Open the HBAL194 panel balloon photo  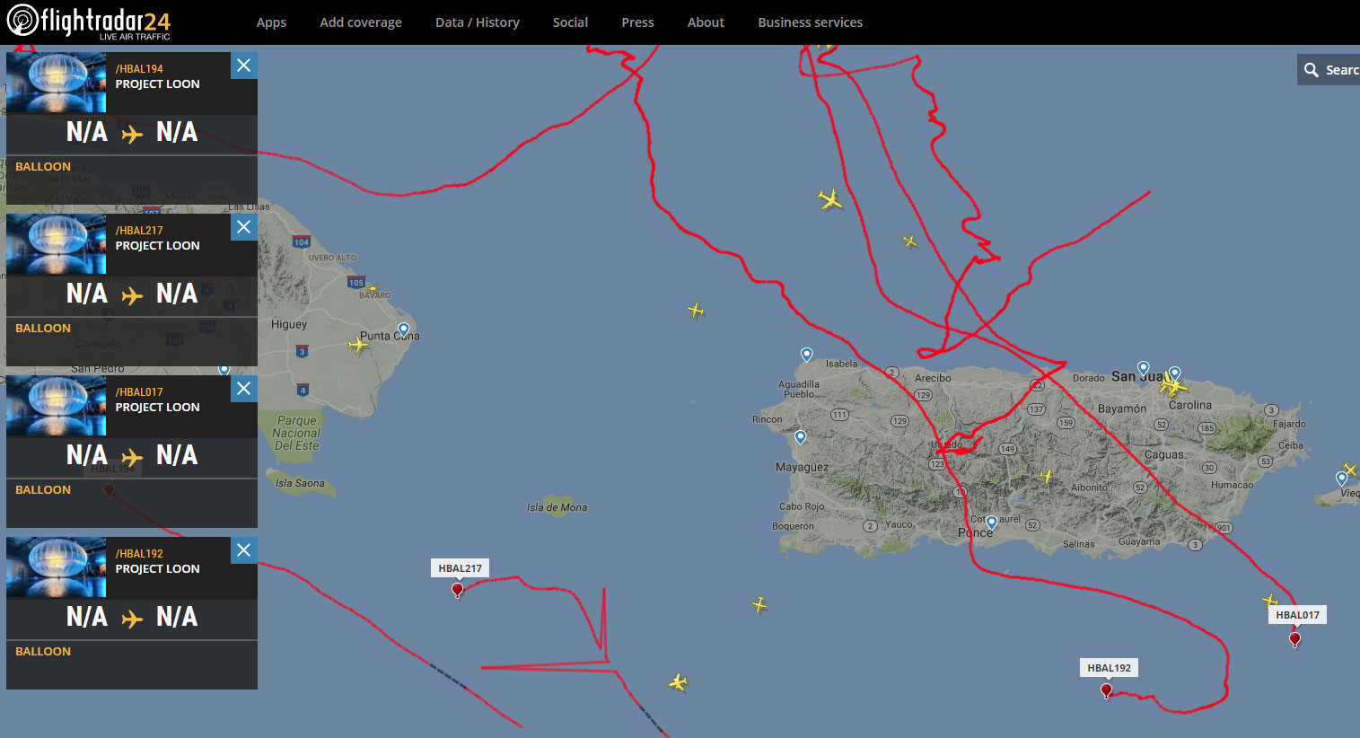click(56, 82)
